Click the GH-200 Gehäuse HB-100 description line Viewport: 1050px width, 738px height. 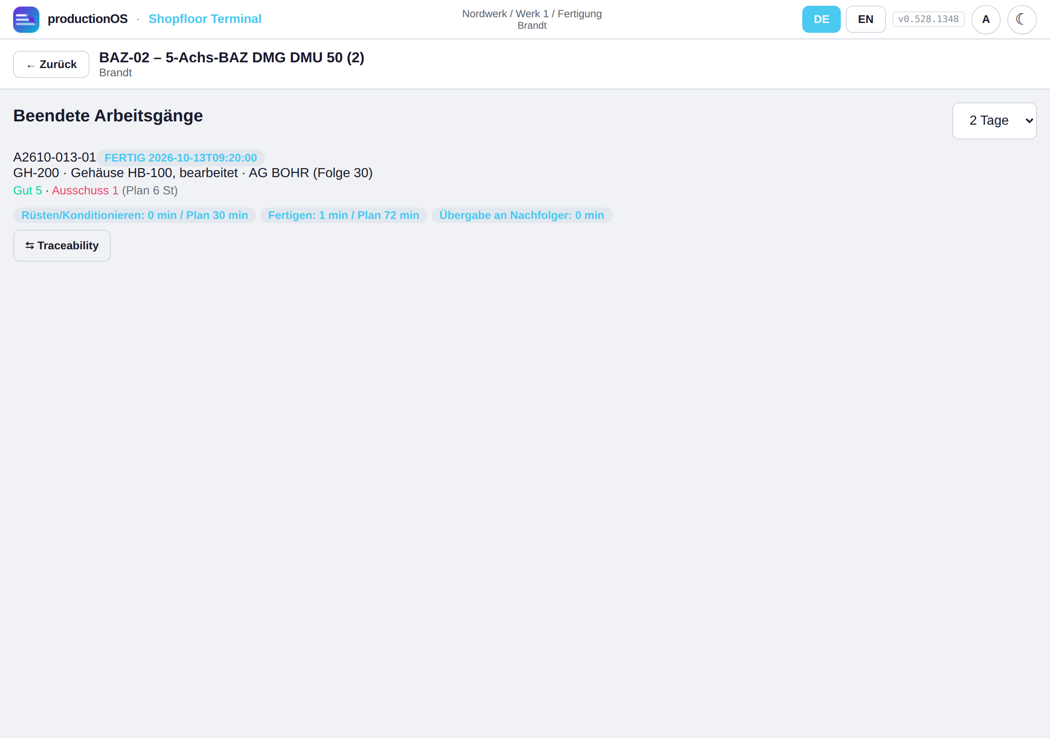(x=193, y=173)
